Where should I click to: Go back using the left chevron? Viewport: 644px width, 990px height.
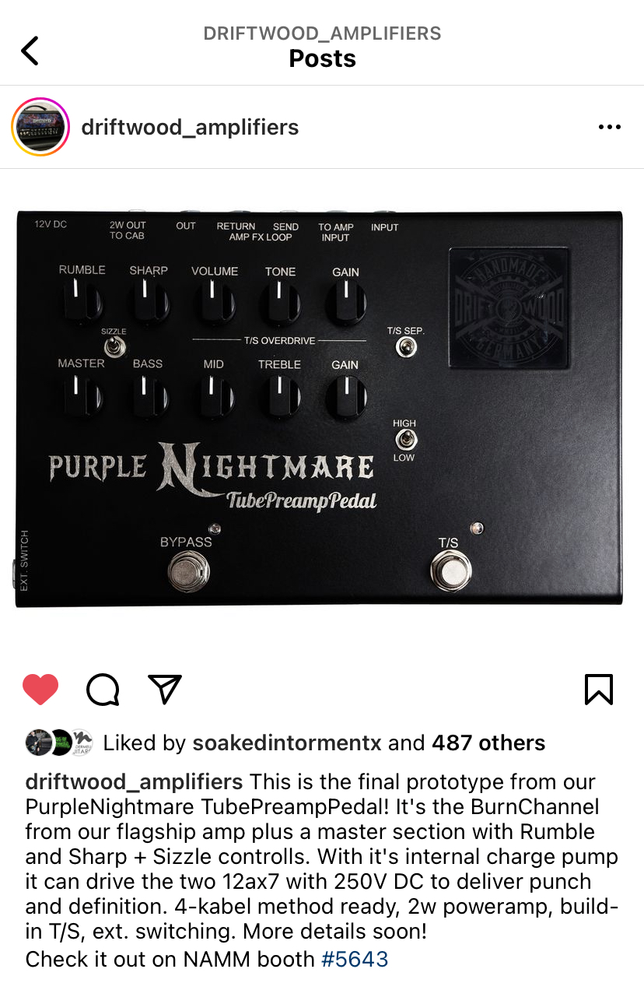30,51
